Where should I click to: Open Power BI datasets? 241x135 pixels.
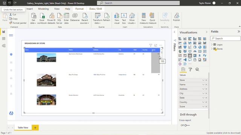pos(51,18)
